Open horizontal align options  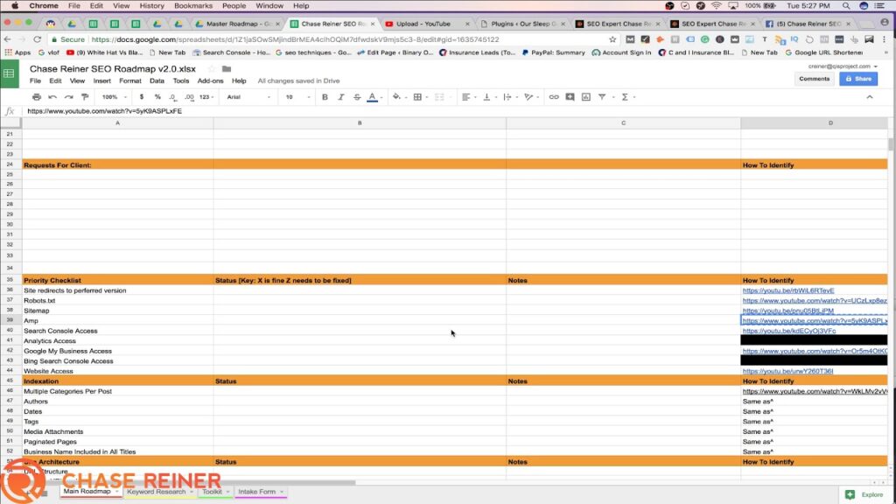(465, 97)
